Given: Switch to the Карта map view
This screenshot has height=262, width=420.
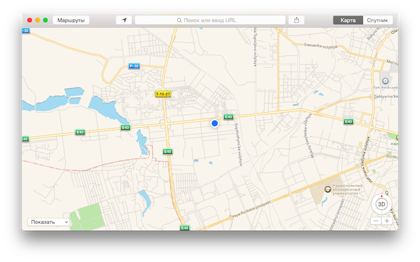Looking at the screenshot, I should pos(348,20).
